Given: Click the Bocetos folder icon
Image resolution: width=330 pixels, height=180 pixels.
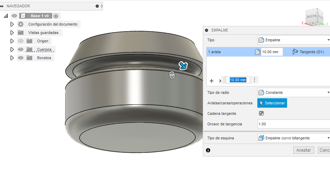Looking at the screenshot, I should click(x=29, y=58).
